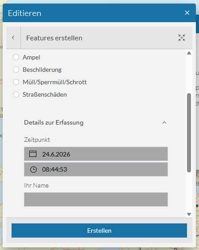
Task: Select the Beschilderung radio option
Action: coord(16,70)
